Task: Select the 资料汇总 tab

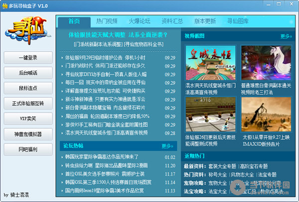Action: coord(172,21)
